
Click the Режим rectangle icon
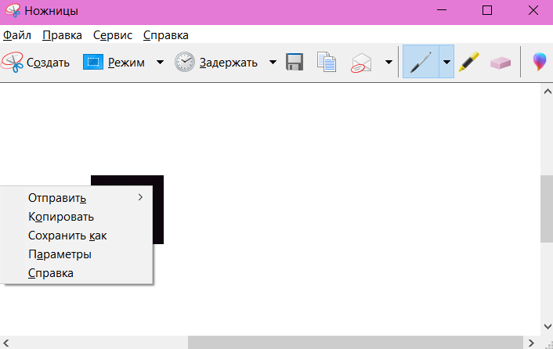point(93,63)
